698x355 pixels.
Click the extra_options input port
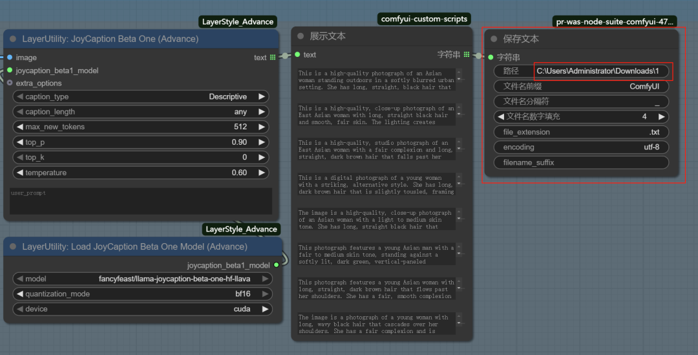pyautogui.click(x=10, y=83)
